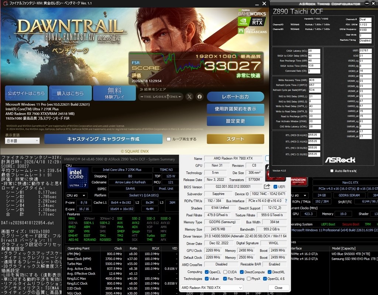
Task: Click the Subvendor field showing Sapphire
Action: coord(218,194)
